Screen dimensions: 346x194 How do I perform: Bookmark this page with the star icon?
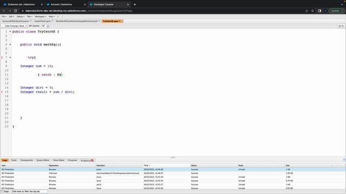click(x=312, y=11)
